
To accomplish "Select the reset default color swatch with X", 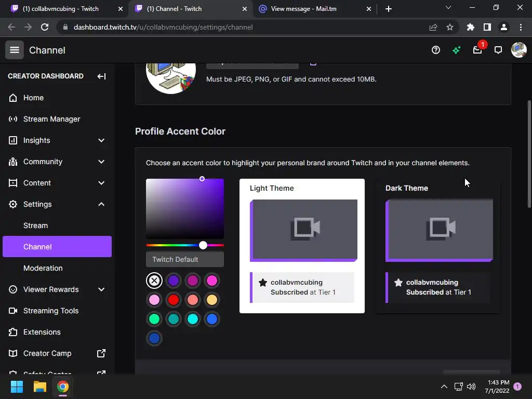I will tap(154, 281).
